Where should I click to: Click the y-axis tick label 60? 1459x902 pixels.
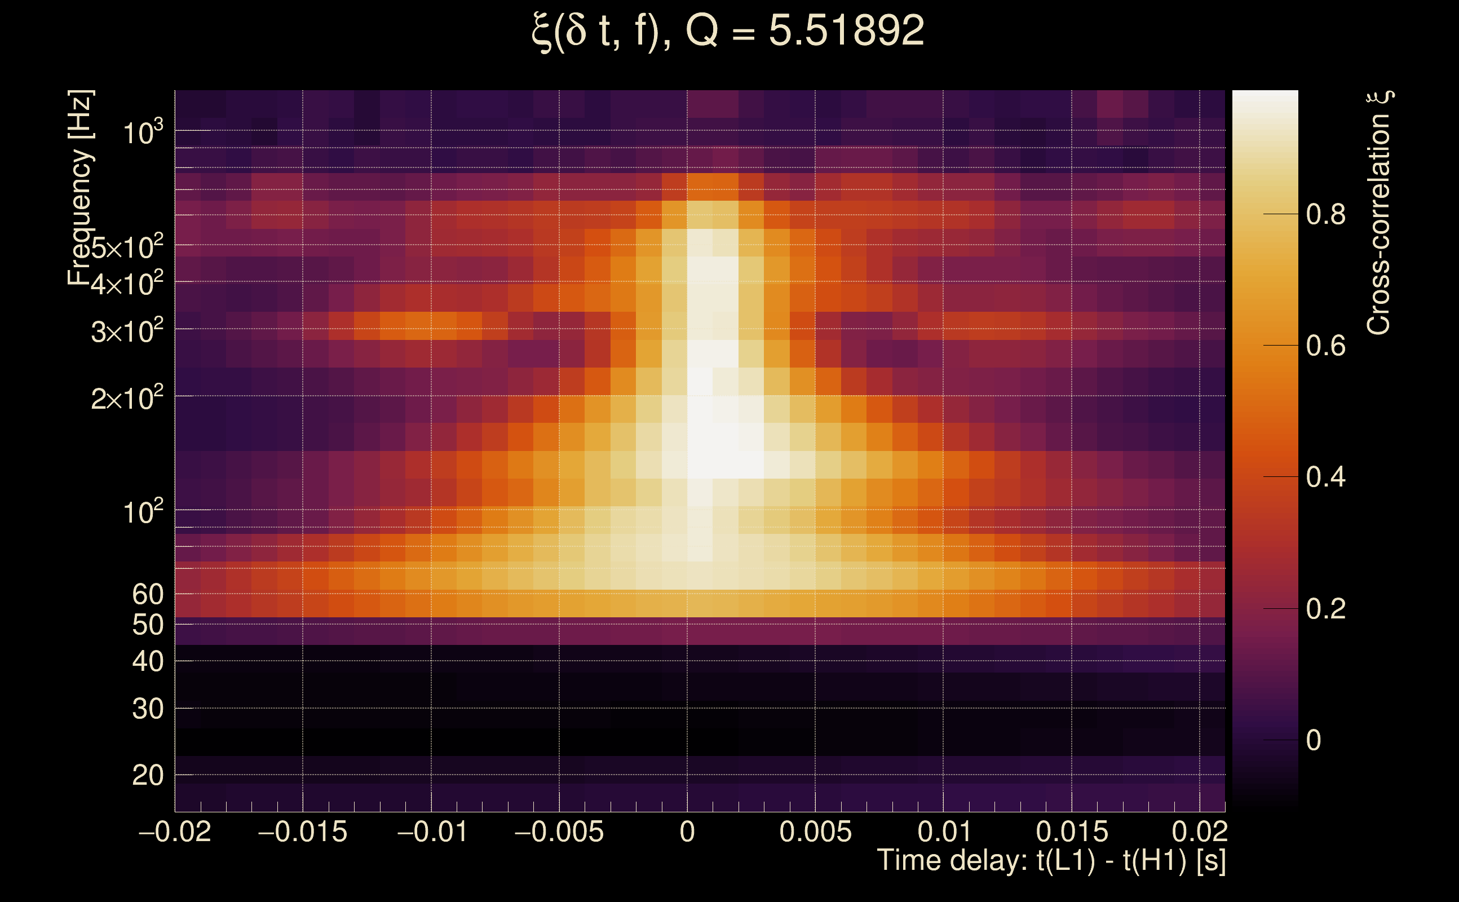(x=147, y=594)
